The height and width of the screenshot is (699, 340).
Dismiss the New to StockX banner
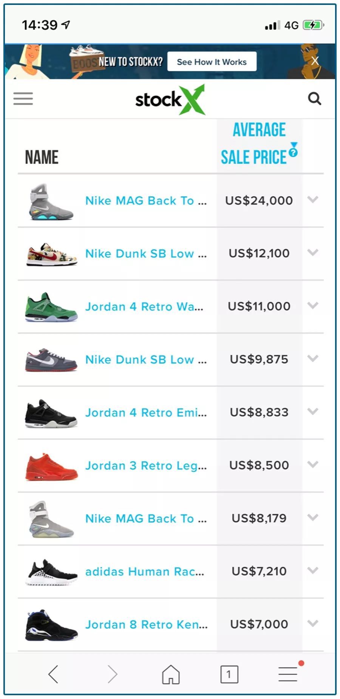[x=315, y=61]
